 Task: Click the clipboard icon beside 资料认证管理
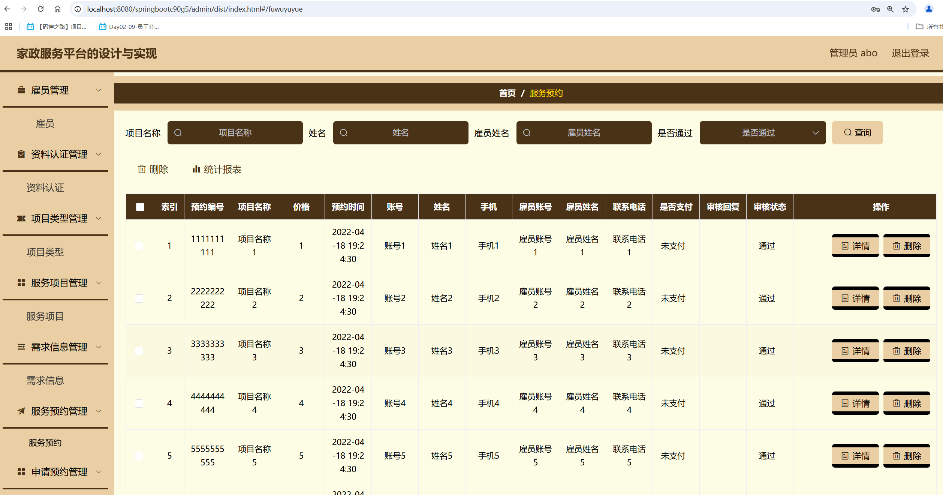[21, 154]
